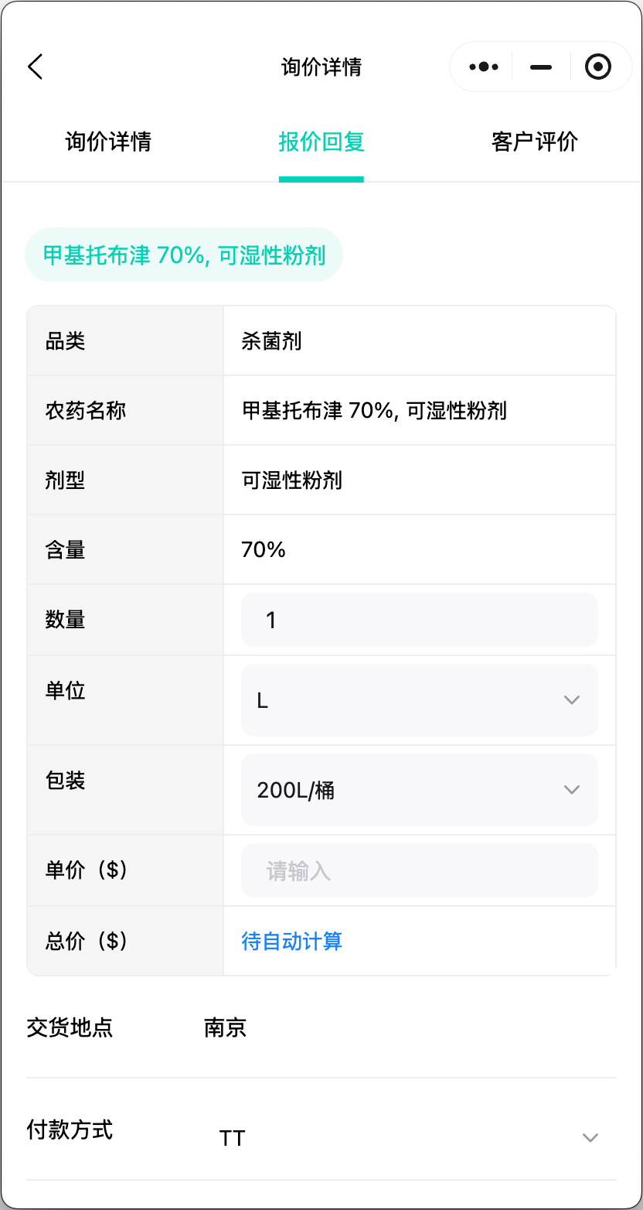This screenshot has width=643, height=1210.
Task: Switch to the 询价详情 tab
Action: tap(108, 142)
